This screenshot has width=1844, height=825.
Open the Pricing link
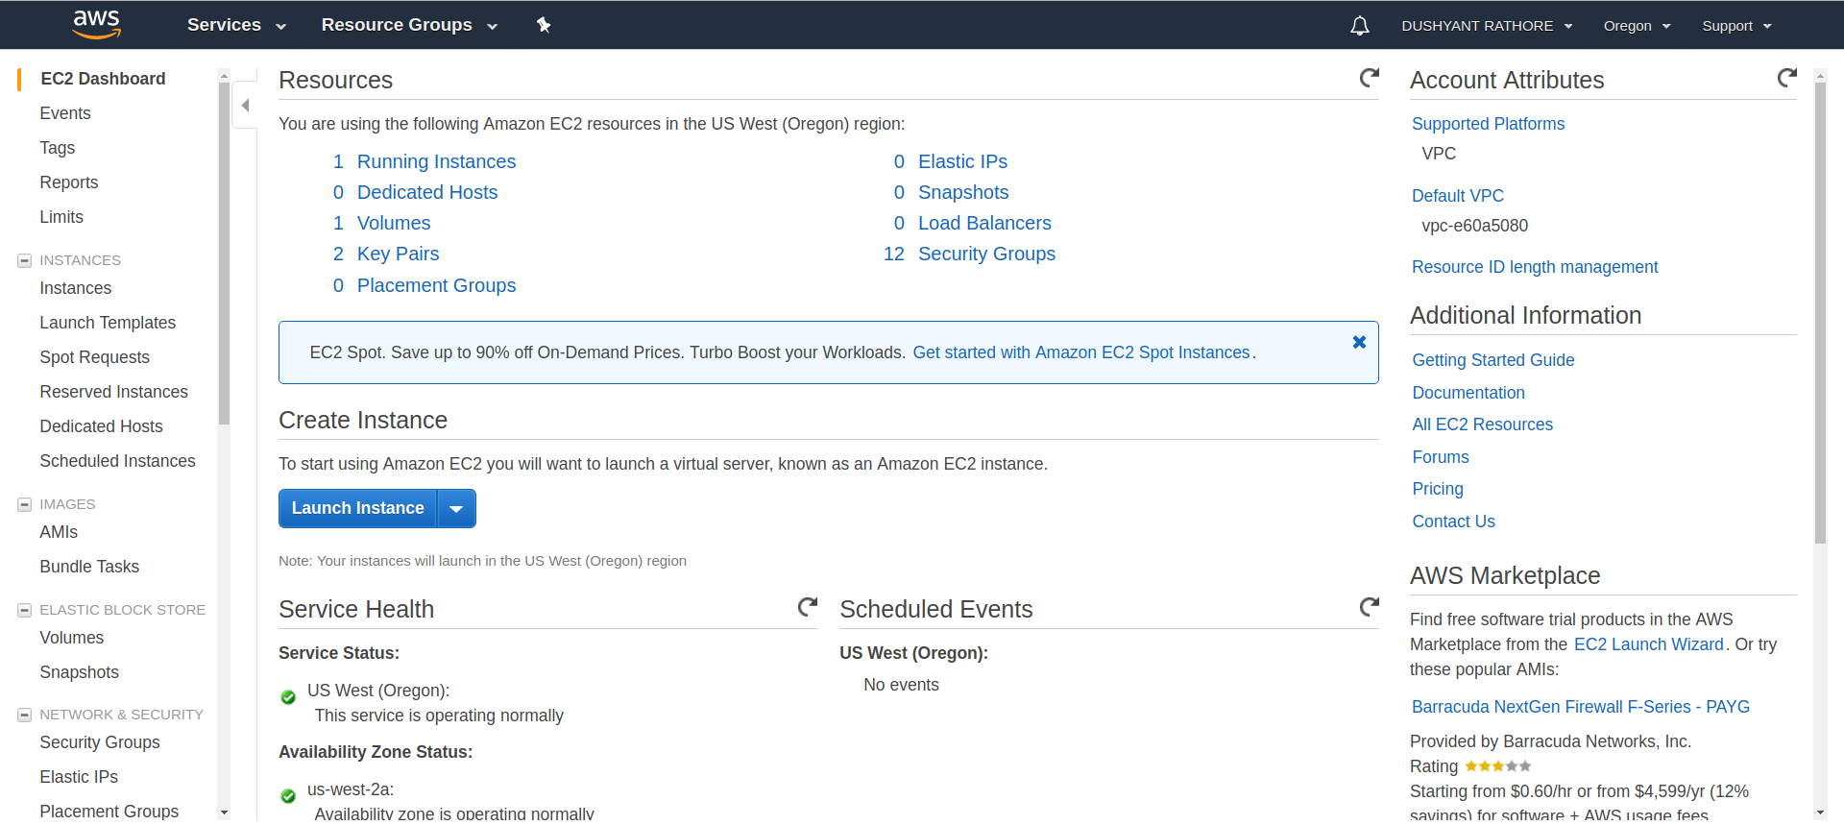click(1438, 489)
